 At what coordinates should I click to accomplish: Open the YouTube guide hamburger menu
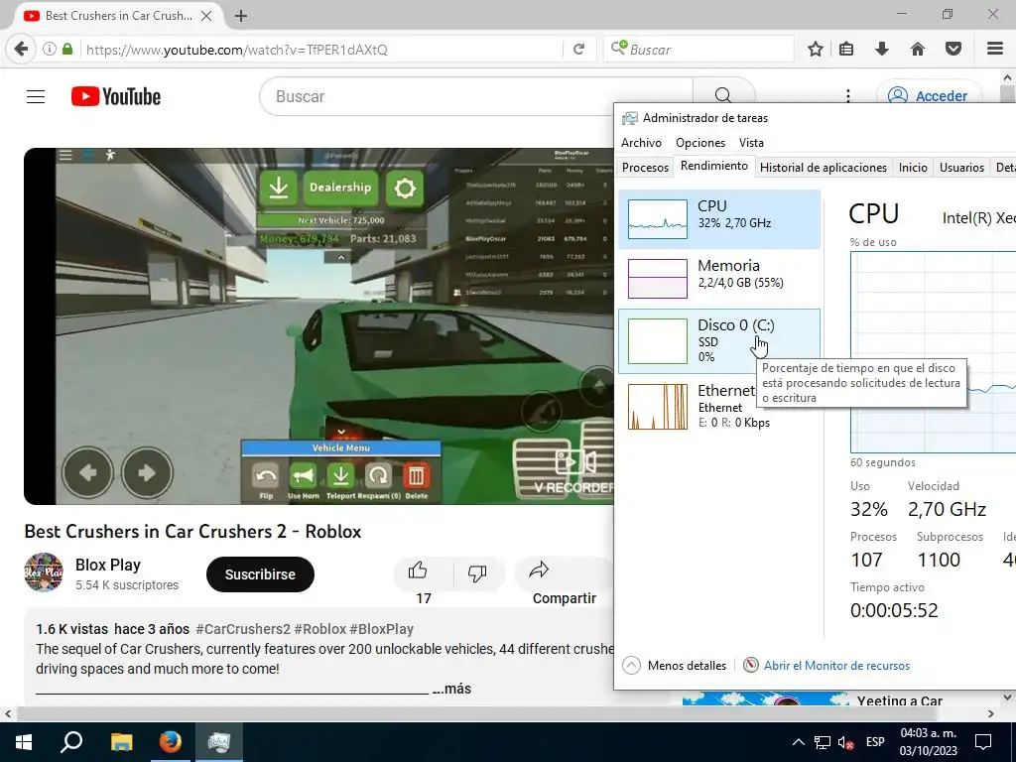point(36,96)
